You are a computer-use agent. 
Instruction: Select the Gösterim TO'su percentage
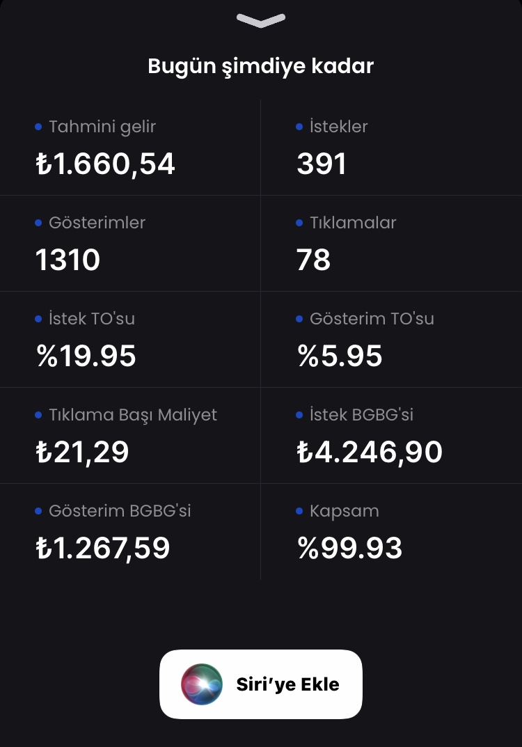(x=340, y=356)
